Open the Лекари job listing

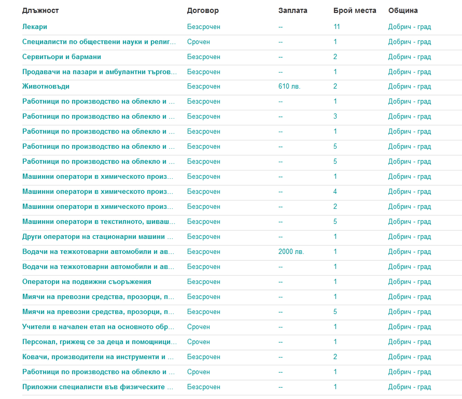(35, 27)
